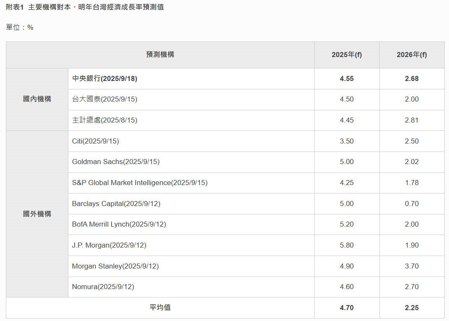The image size is (449, 321).
Task: Click the 國內機構 category cell
Action: [37, 99]
